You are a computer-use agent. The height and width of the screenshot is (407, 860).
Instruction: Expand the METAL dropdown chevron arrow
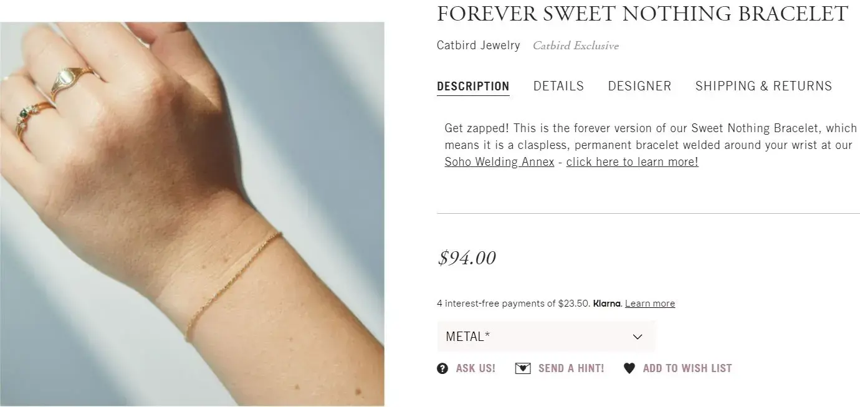point(638,337)
